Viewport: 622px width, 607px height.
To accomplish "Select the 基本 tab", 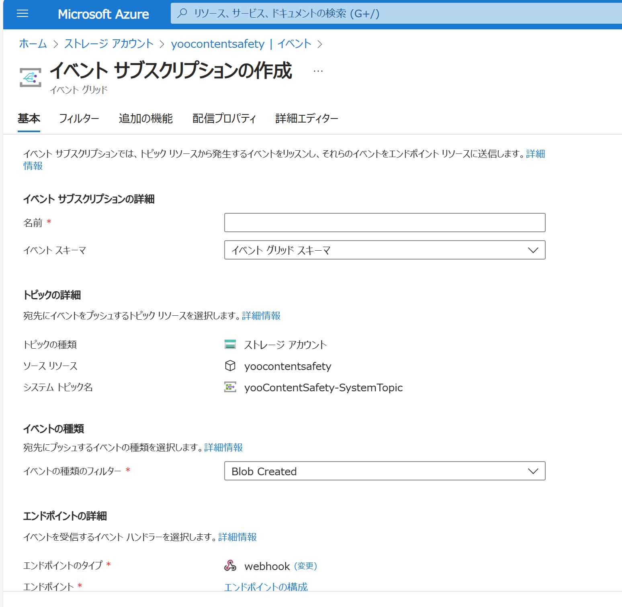I will coord(29,119).
